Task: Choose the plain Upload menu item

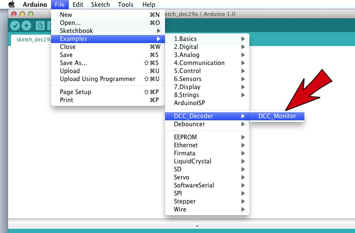Action: pos(108,71)
